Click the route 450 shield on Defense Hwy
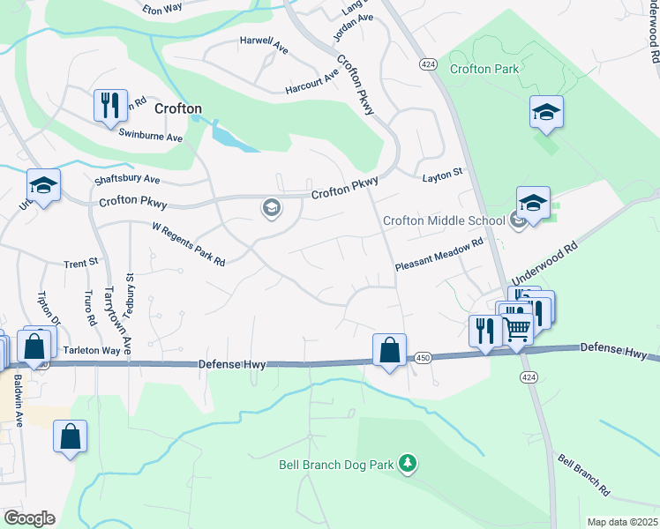The height and width of the screenshot is (529, 660). point(423,358)
